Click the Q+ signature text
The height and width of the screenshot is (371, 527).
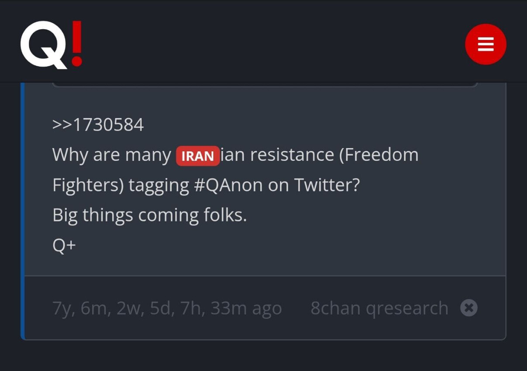(x=64, y=244)
